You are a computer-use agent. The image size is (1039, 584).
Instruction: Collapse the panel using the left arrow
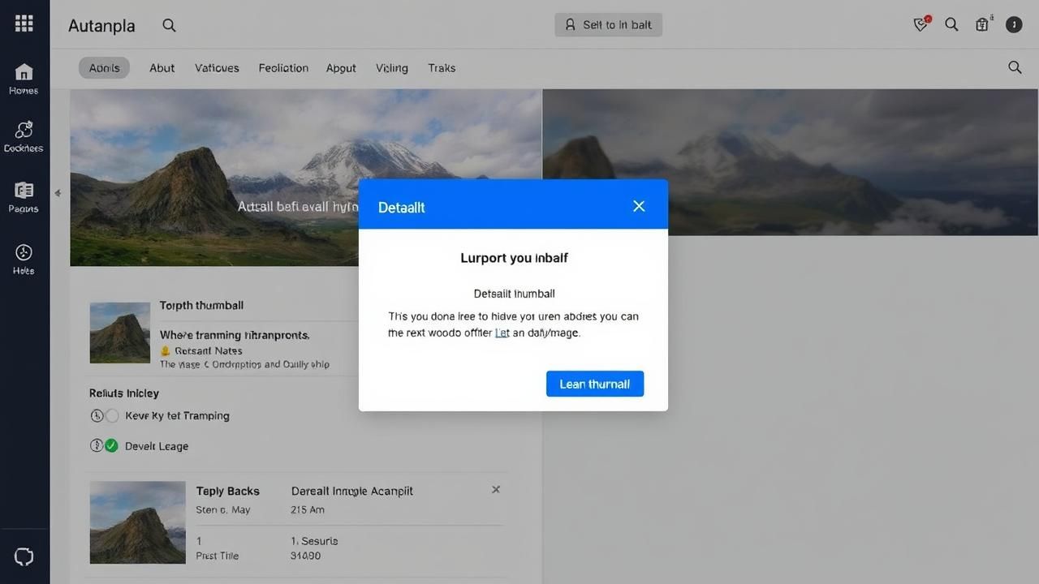coord(58,193)
